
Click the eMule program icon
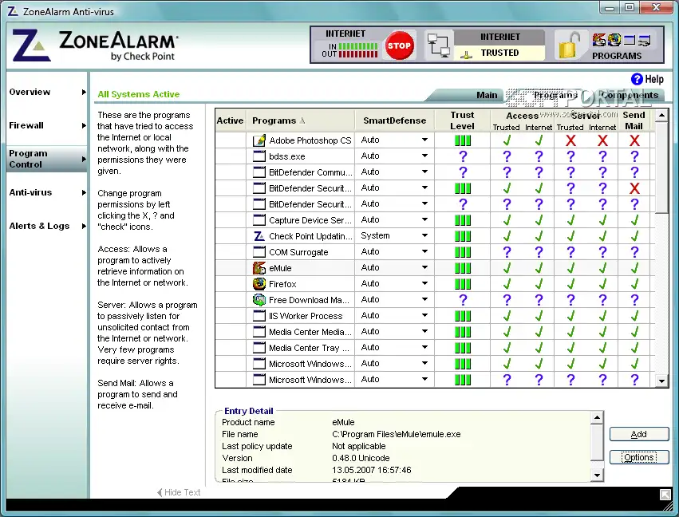(x=259, y=268)
